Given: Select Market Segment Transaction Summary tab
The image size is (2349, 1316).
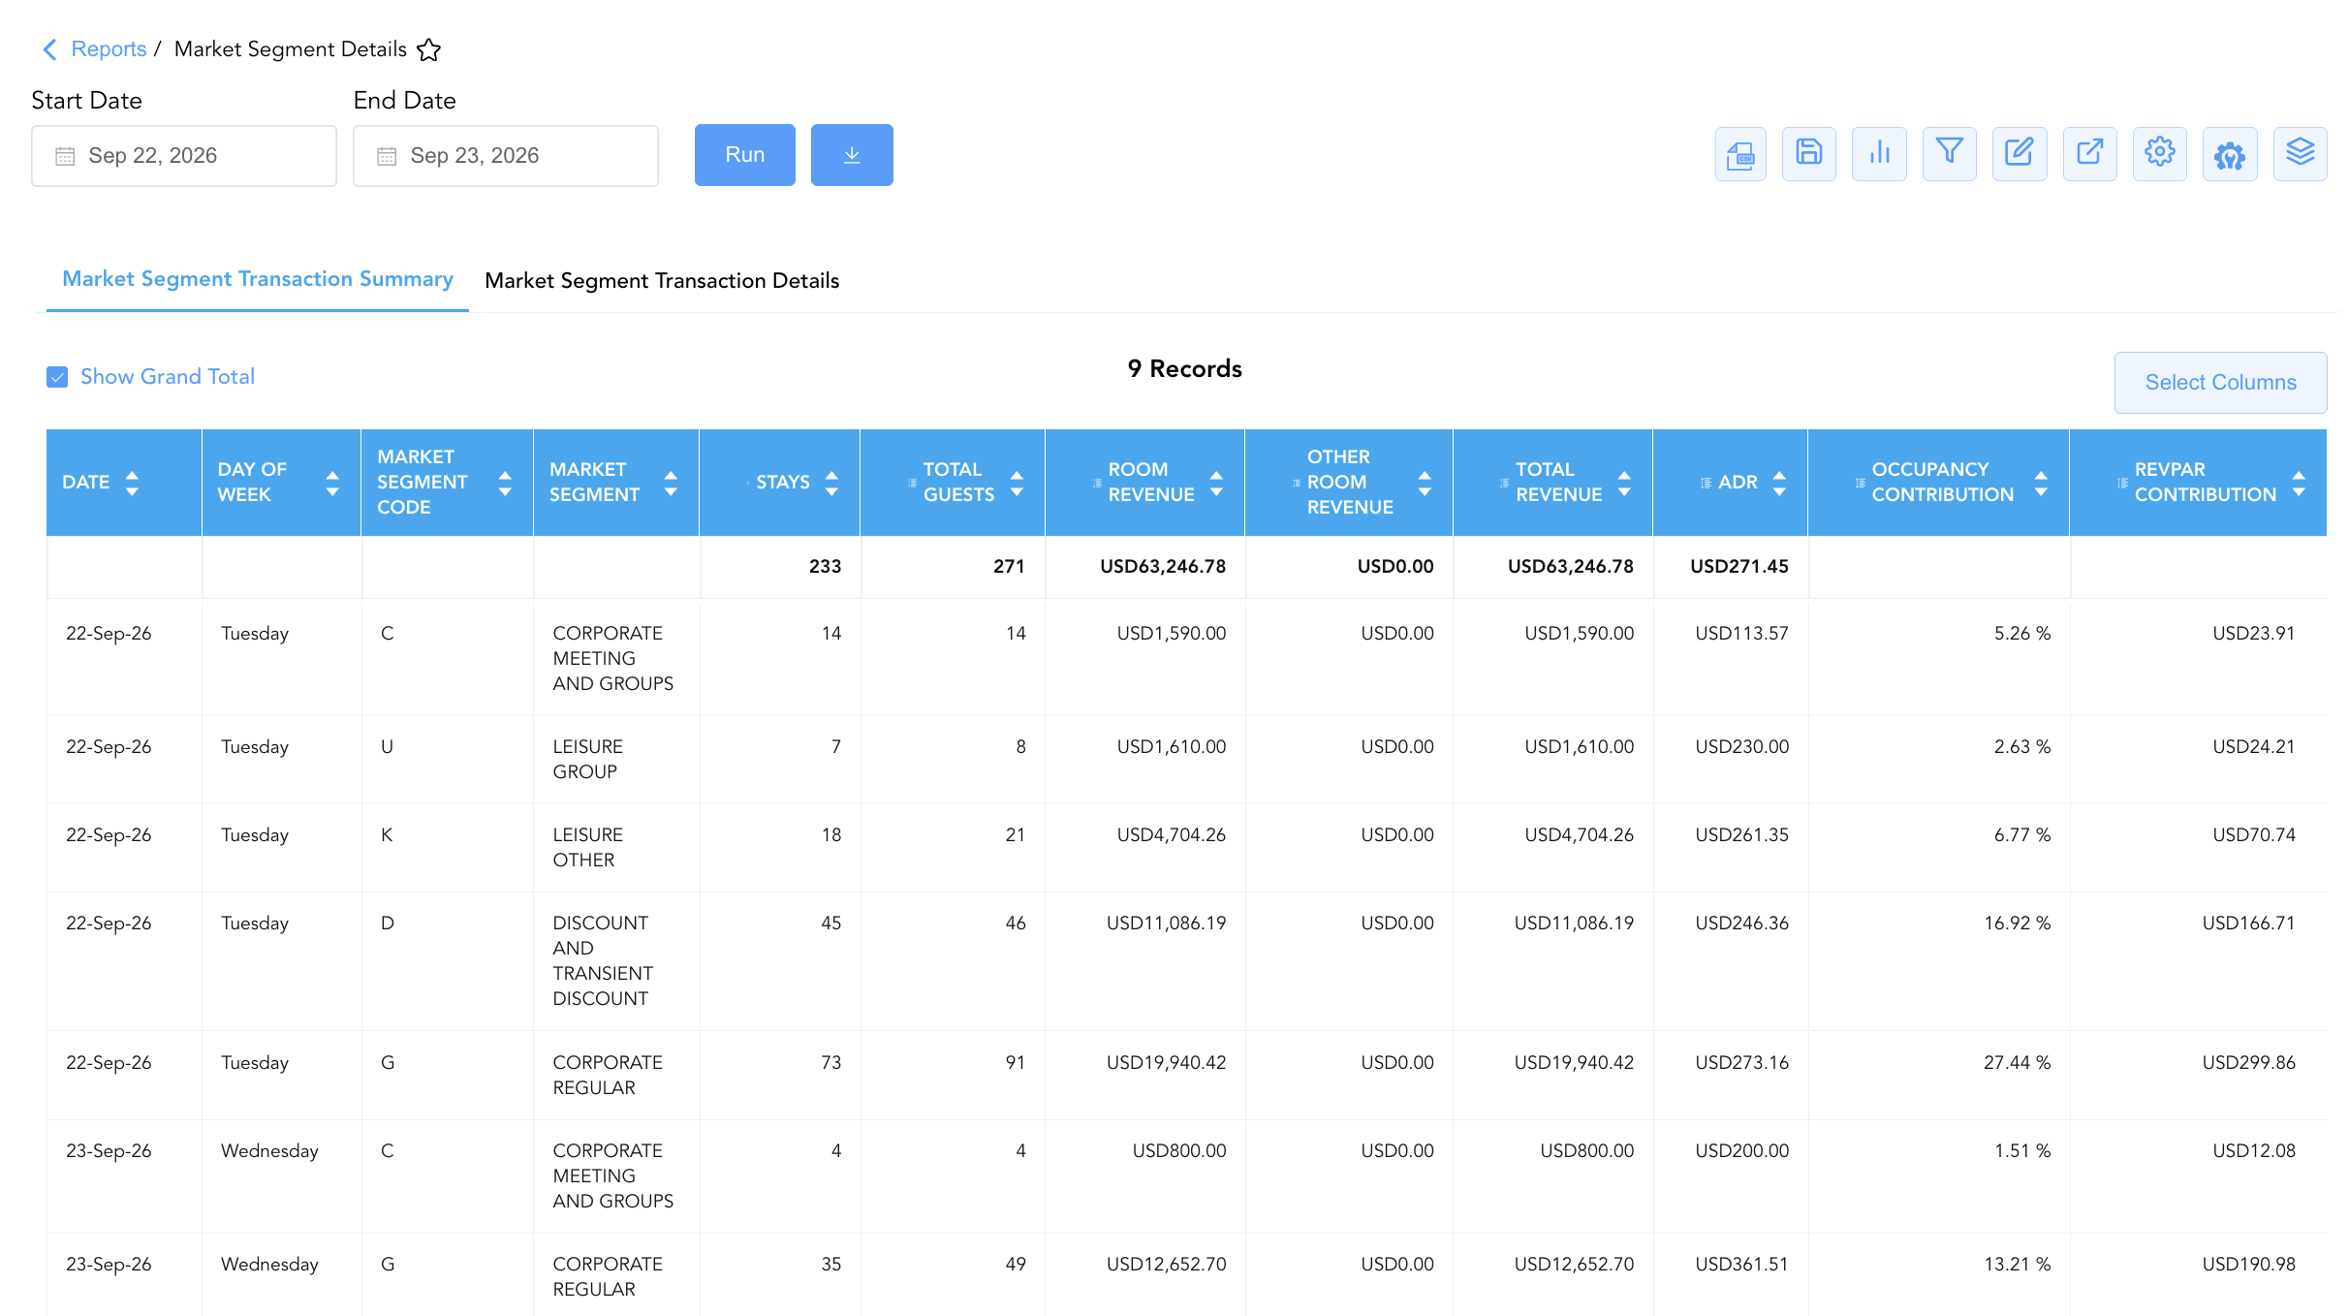Looking at the screenshot, I should (x=258, y=279).
